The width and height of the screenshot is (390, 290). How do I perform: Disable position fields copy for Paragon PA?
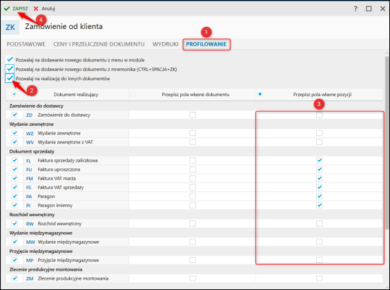320,196
